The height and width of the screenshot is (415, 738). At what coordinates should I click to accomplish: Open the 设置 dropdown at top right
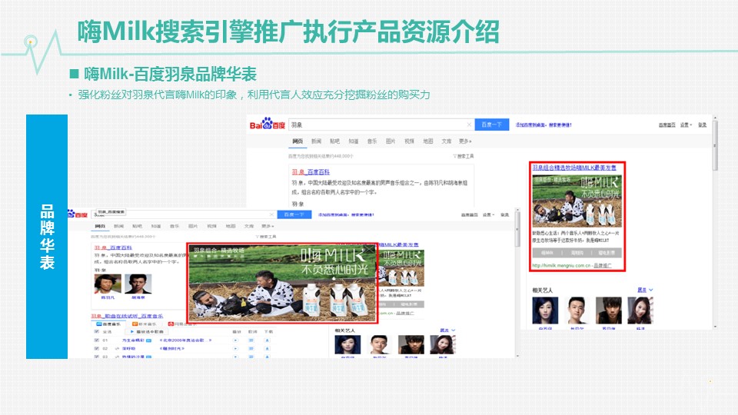tap(685, 124)
